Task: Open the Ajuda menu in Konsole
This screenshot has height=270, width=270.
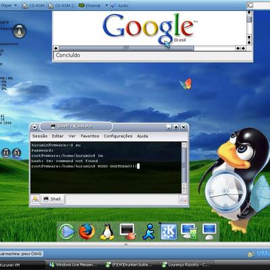Action: click(x=142, y=136)
